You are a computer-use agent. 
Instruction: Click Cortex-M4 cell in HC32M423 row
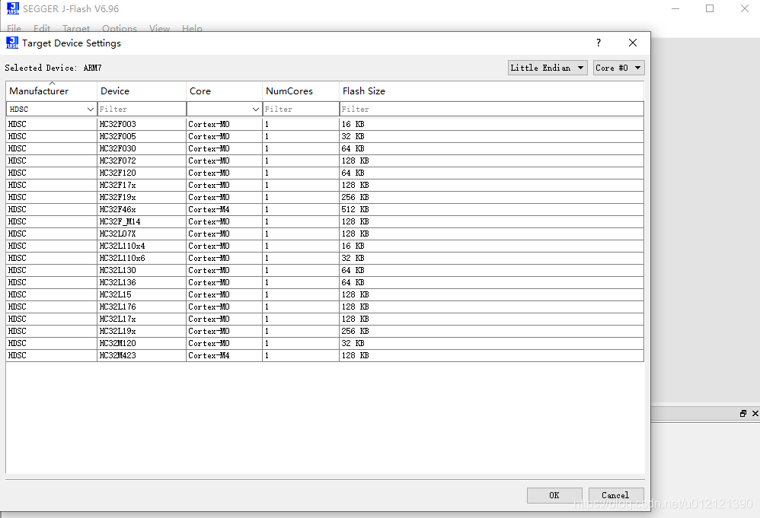point(225,355)
